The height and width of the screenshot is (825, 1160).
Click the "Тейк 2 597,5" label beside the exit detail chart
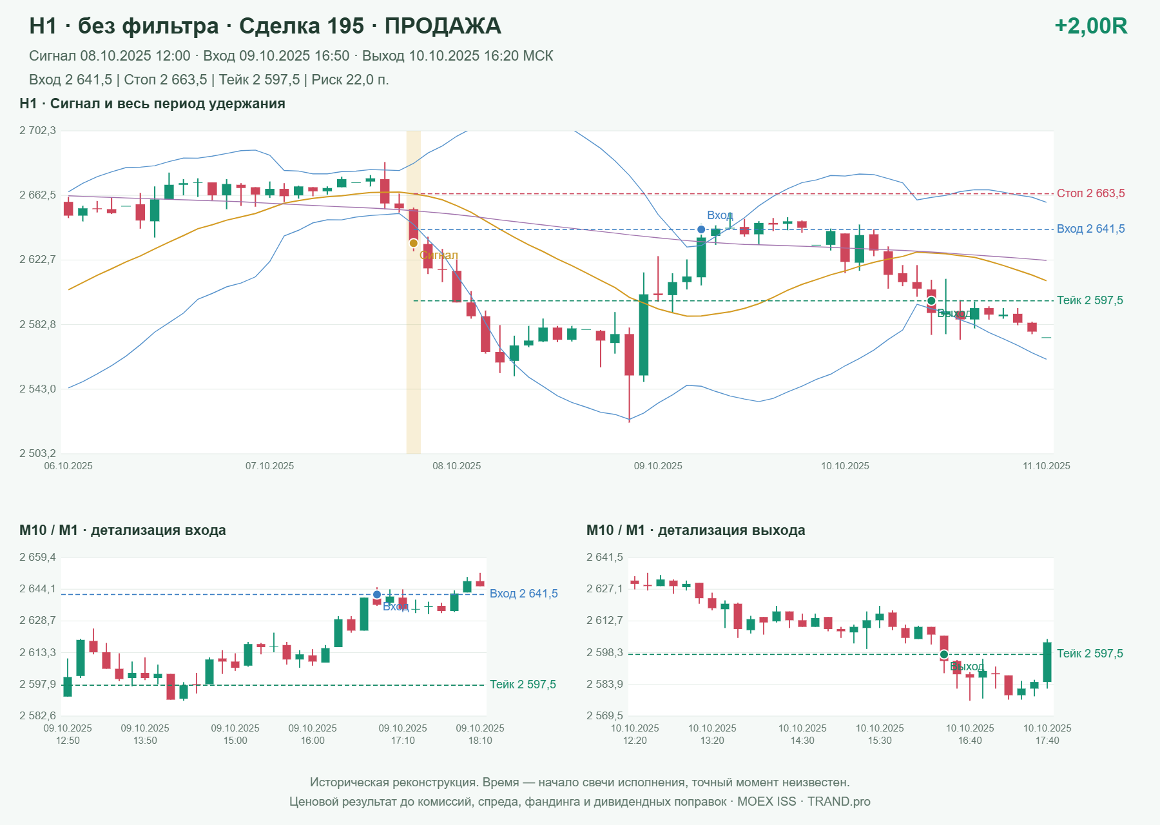point(1090,654)
